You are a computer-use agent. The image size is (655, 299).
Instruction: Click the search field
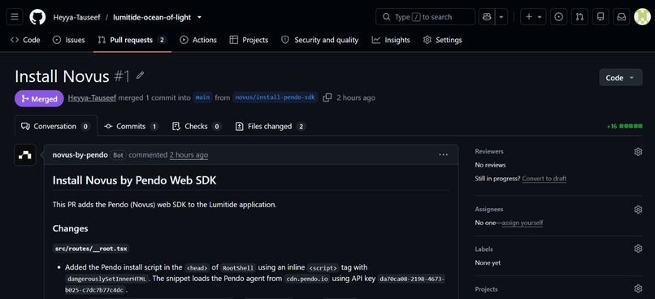click(x=426, y=17)
